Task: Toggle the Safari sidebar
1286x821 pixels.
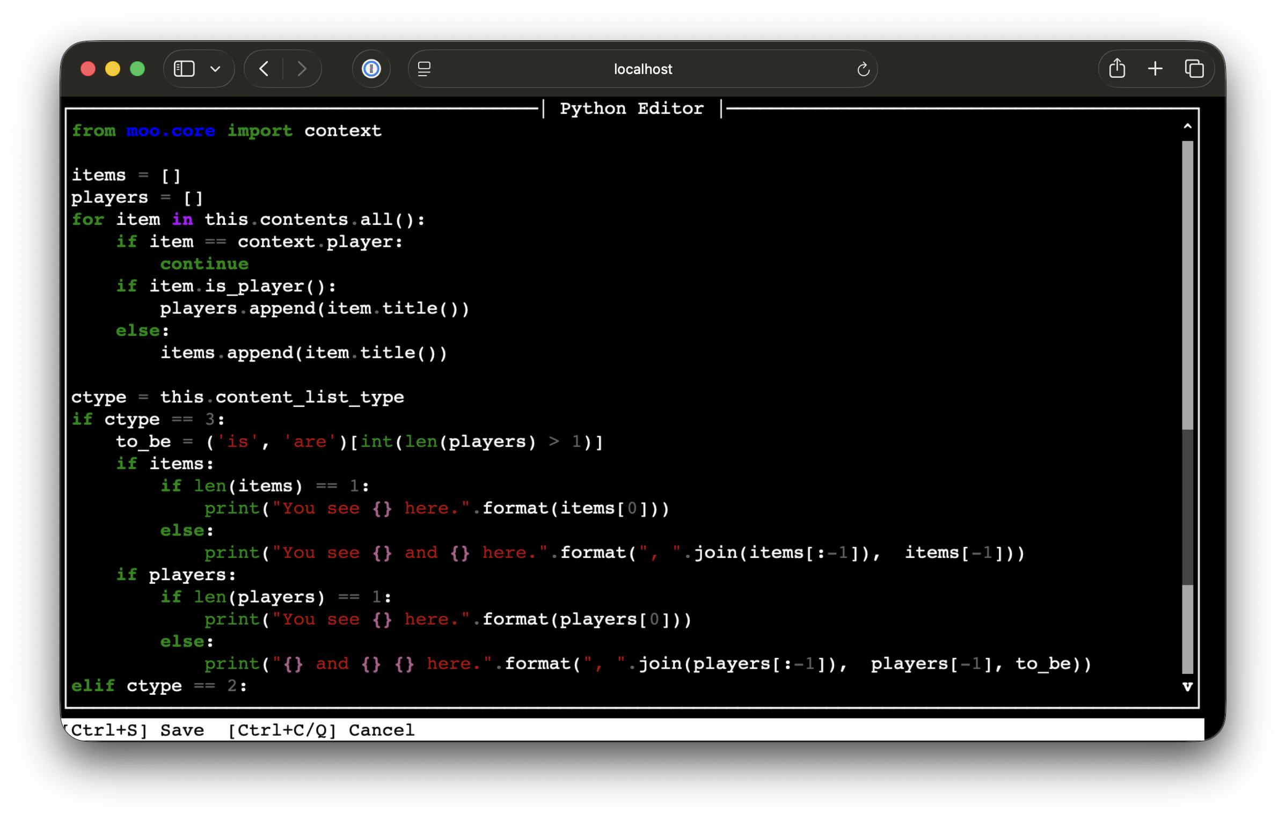Action: (183, 68)
